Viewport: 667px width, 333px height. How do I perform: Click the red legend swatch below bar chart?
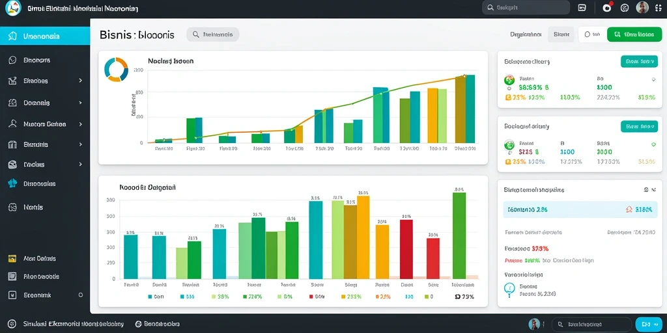click(311, 297)
